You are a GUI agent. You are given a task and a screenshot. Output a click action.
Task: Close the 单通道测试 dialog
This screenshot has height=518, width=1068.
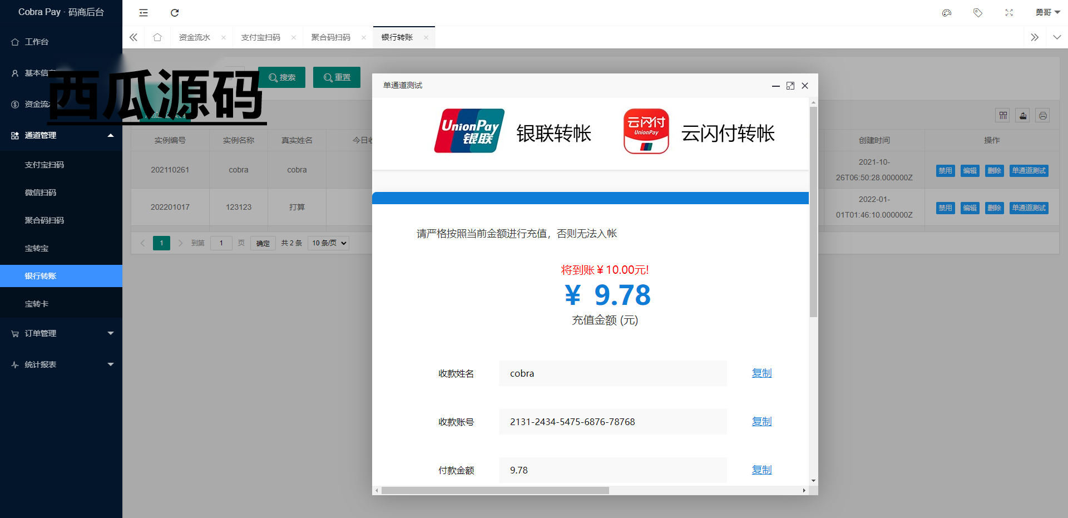(805, 86)
